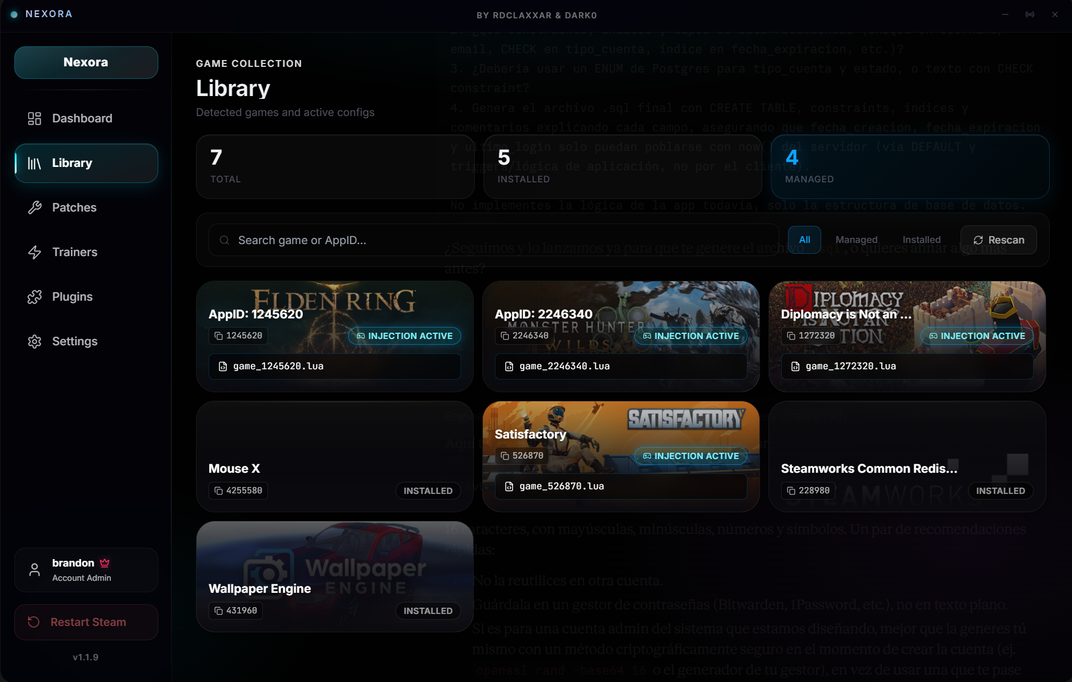Click the Installed count stat card
The image size is (1072, 682).
(x=622, y=167)
